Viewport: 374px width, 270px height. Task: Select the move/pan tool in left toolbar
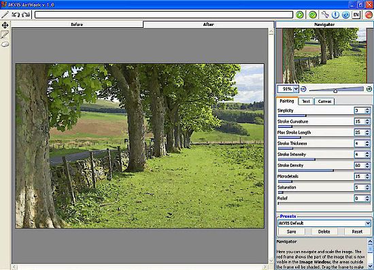(x=5, y=25)
